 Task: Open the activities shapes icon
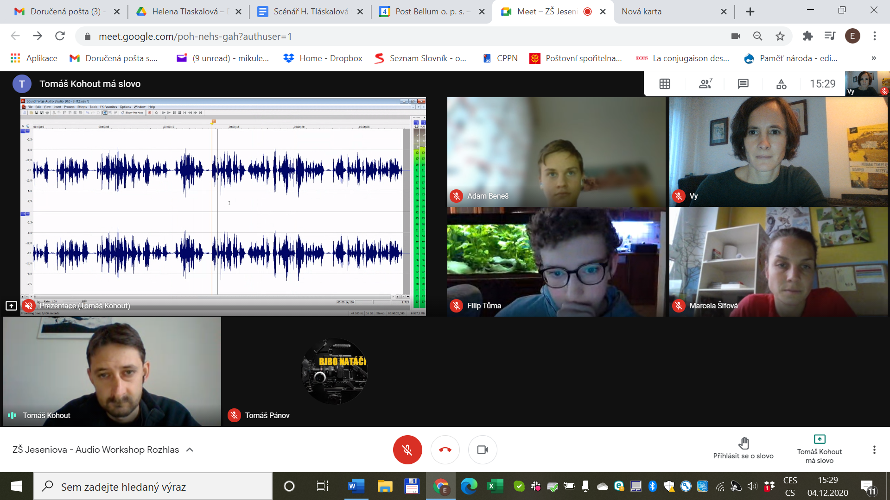[782, 84]
